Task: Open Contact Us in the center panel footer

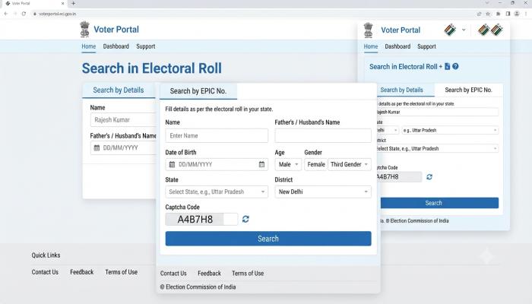Action: [x=173, y=273]
